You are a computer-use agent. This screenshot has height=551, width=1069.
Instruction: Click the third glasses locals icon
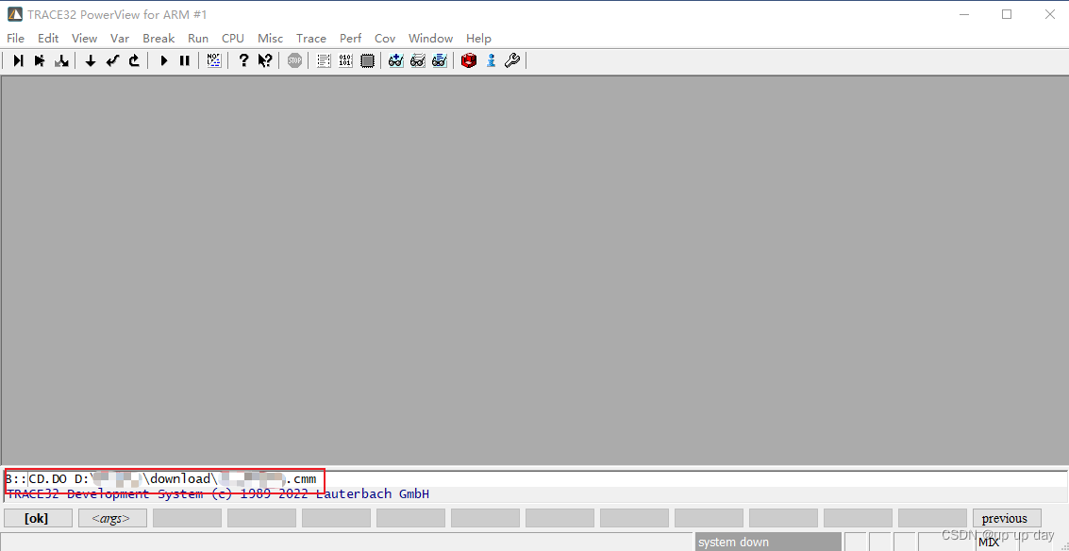(x=440, y=60)
